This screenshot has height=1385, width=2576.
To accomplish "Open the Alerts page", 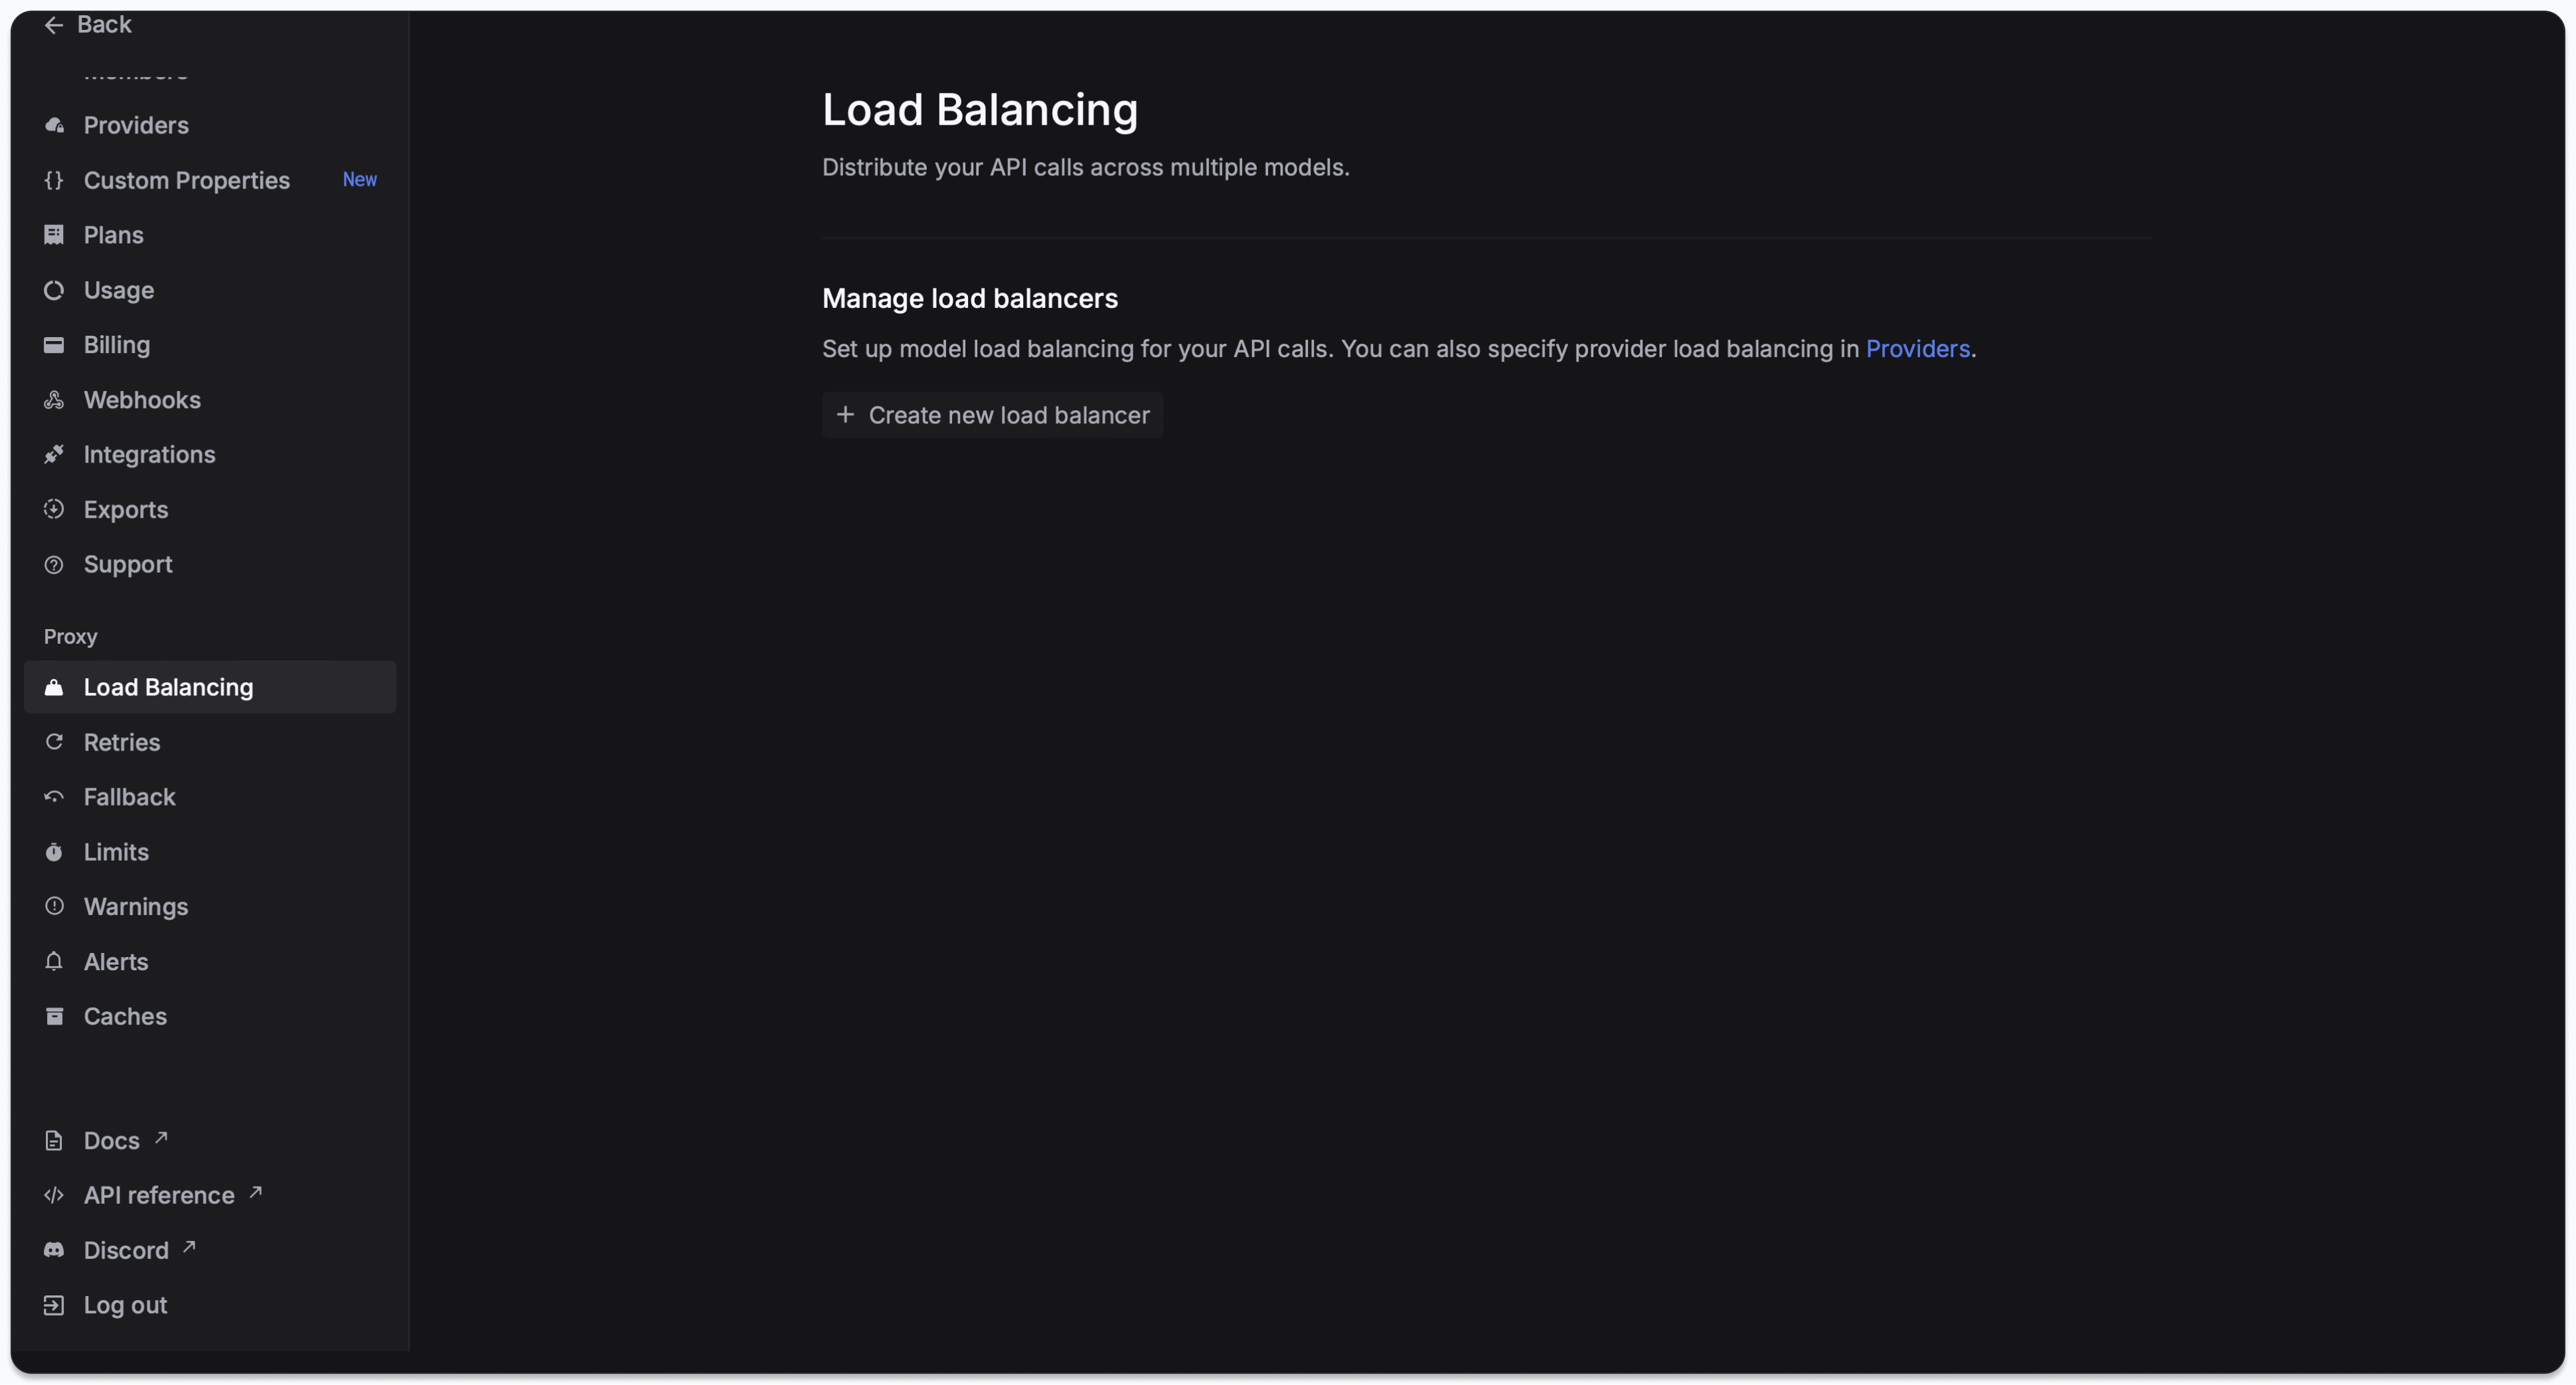I will [x=210, y=962].
